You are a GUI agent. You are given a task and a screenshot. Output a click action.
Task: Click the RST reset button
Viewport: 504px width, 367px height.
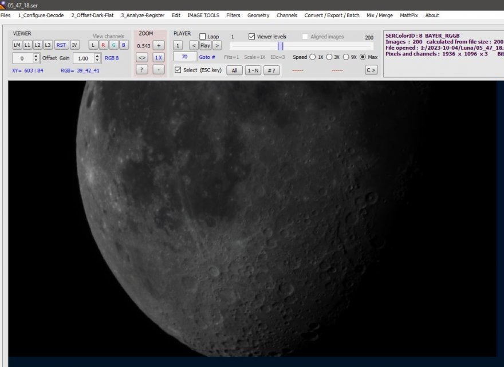pyautogui.click(x=61, y=45)
